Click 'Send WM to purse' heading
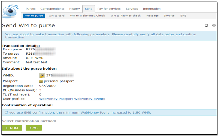This screenshot has width=218, height=136. pos(28,26)
